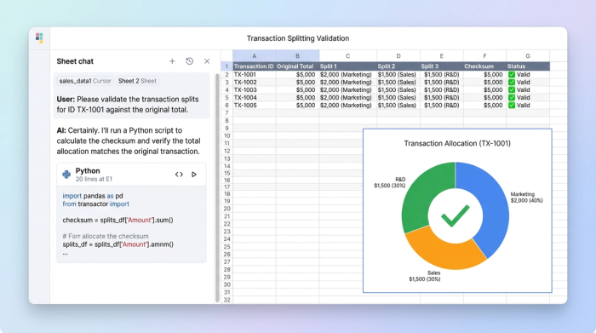Select column C header
Image resolution: width=596 pixels, height=333 pixels.
(x=347, y=56)
